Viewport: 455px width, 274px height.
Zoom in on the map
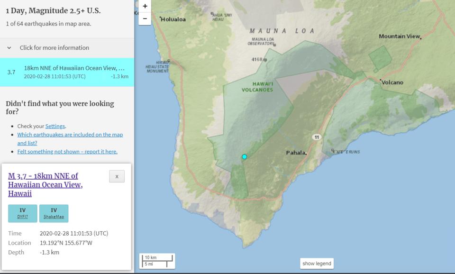(145, 7)
